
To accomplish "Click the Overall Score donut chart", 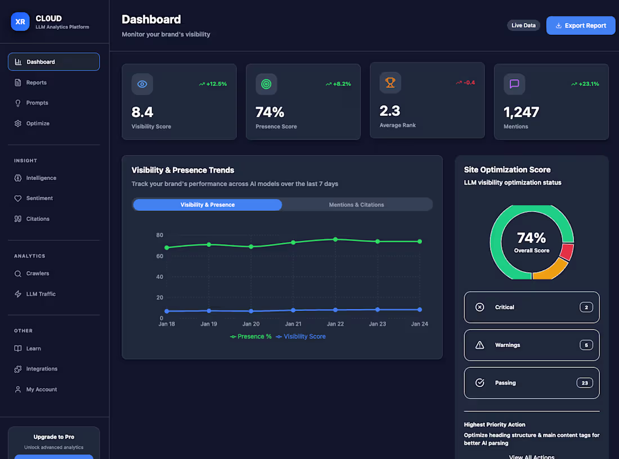I will 531,242.
